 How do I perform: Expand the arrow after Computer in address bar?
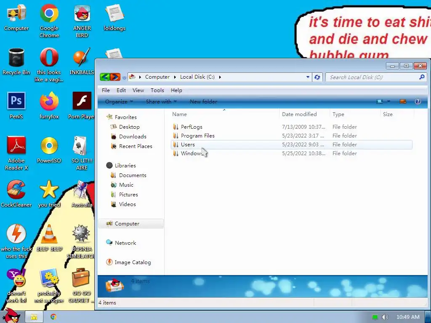pos(175,77)
